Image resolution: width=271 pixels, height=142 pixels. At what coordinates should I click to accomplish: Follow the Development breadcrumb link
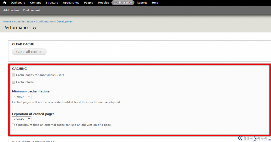pos(65,22)
